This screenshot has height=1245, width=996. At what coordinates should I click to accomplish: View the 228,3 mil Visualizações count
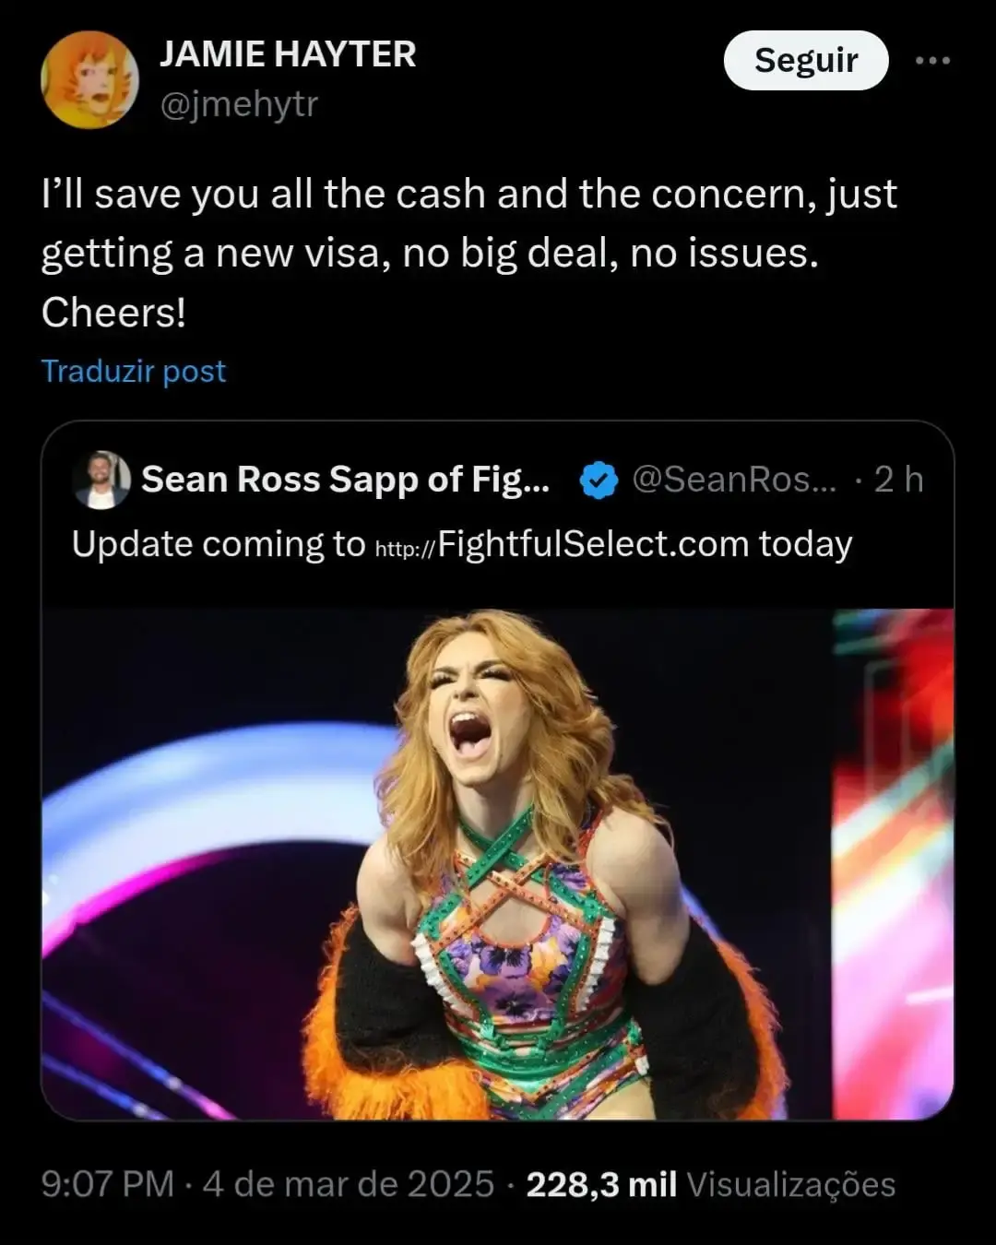(711, 1184)
